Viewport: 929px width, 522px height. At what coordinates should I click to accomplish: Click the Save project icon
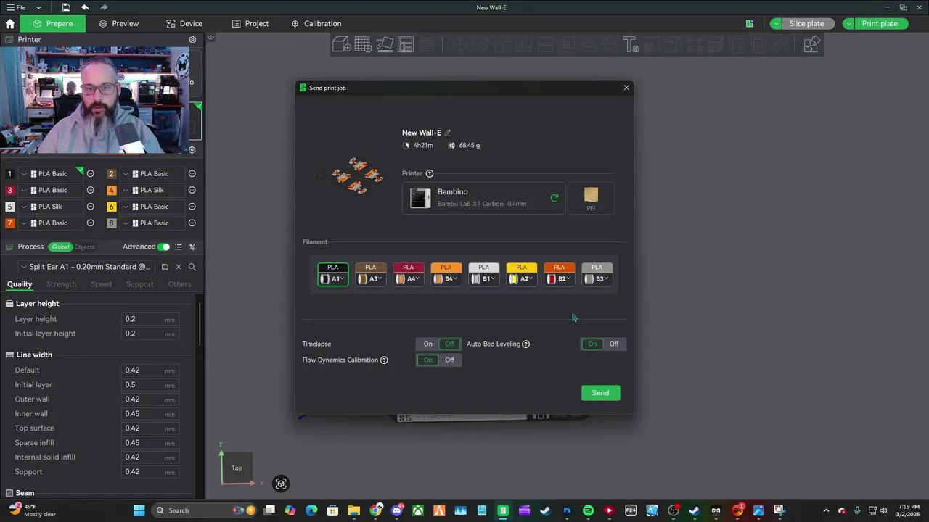(x=66, y=7)
